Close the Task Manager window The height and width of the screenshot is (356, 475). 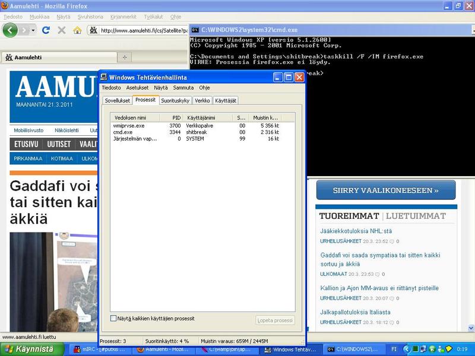click(x=299, y=78)
